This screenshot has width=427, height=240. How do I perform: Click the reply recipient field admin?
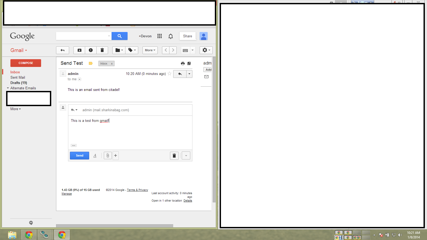106,110
